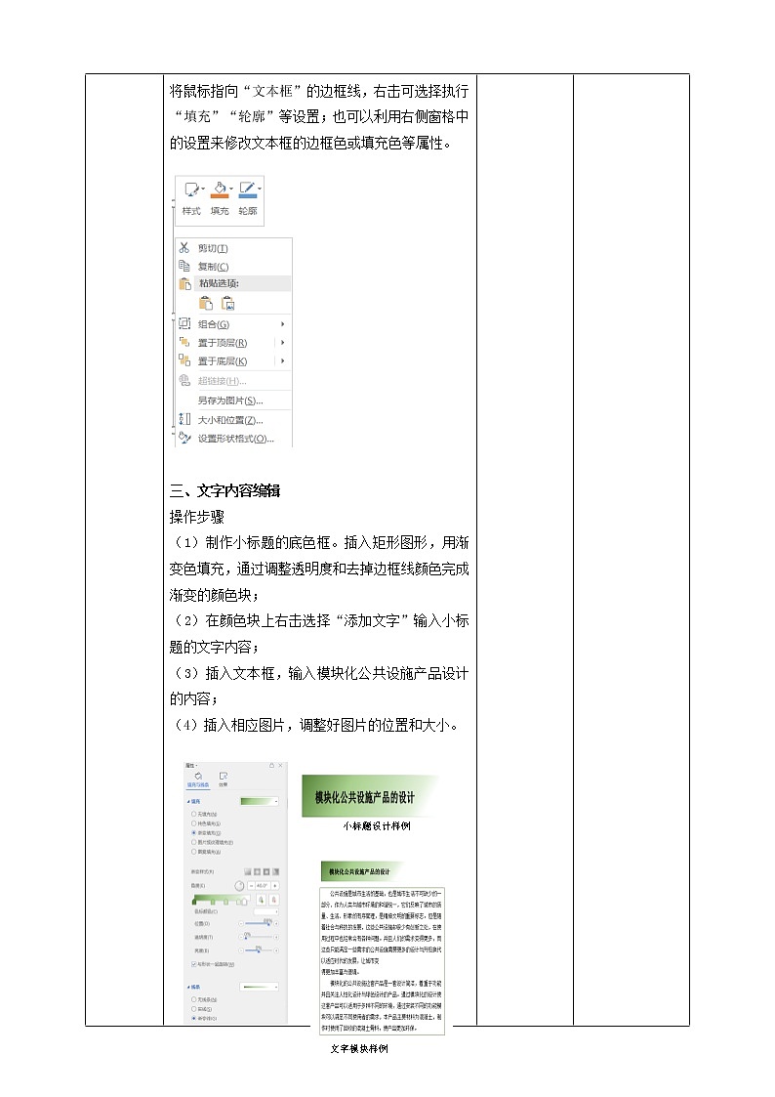775x1097 pixels.
Task: Increase the gradient angle with plus button
Action: [x=274, y=886]
